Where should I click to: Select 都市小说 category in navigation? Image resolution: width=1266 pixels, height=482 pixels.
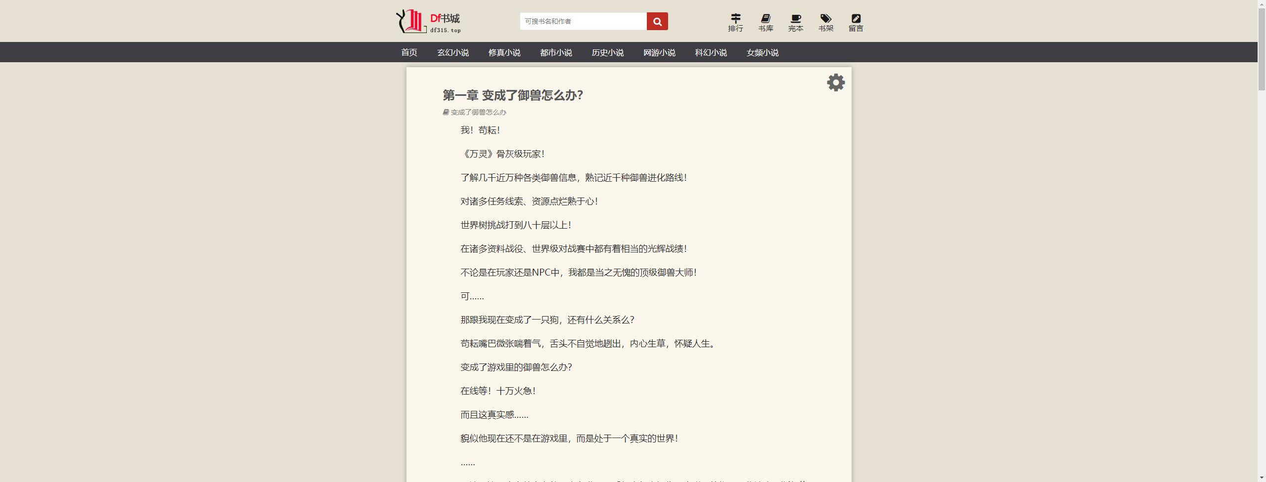pyautogui.click(x=556, y=52)
